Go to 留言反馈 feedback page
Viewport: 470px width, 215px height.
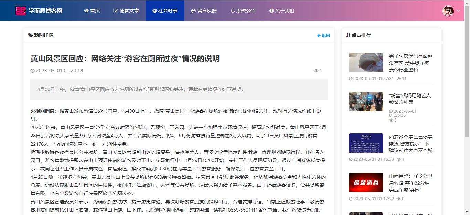click(x=204, y=11)
